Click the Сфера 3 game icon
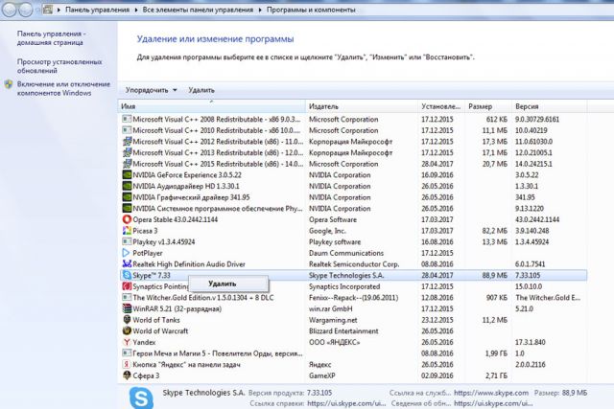 (x=127, y=375)
